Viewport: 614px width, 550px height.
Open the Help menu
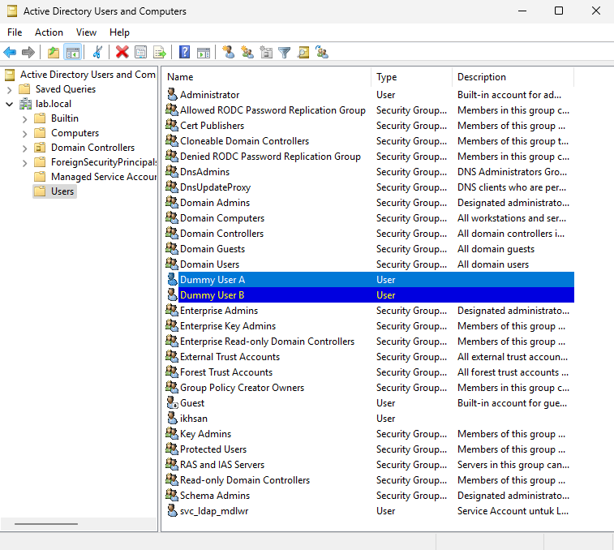click(119, 32)
